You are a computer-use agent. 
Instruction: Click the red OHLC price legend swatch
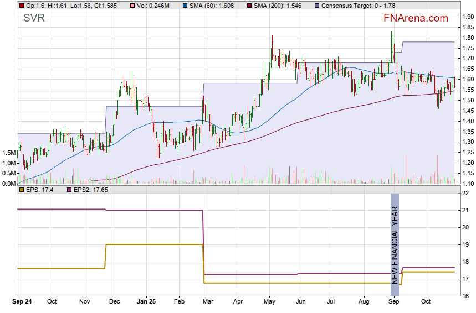(x=21, y=5)
